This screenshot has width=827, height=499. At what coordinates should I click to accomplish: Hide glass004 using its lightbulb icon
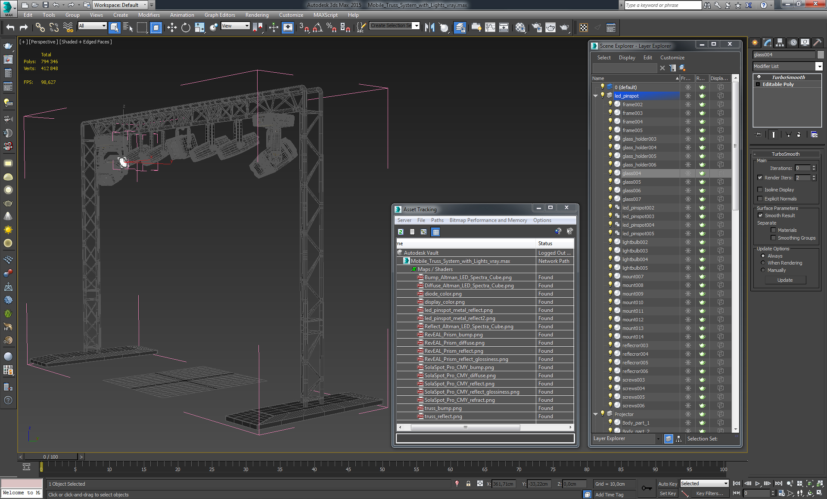(610, 173)
